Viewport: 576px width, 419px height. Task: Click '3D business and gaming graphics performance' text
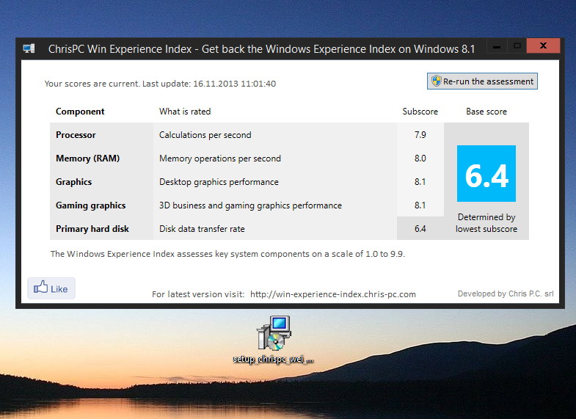[250, 205]
